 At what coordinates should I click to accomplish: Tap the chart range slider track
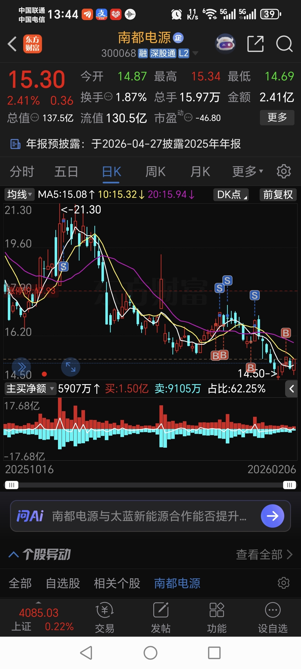(151, 485)
